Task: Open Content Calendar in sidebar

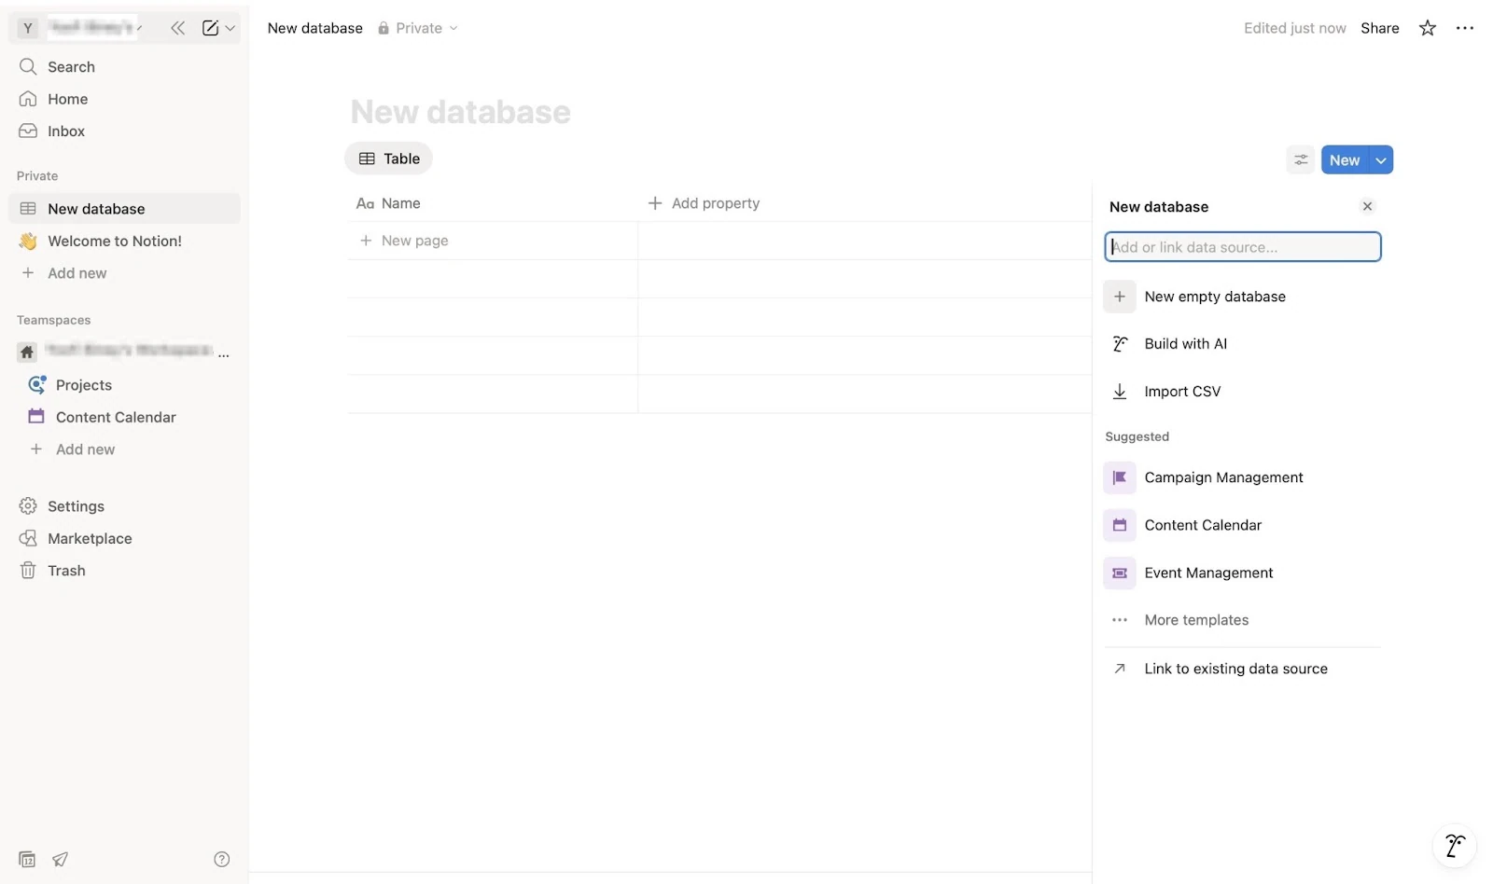Action: point(124,417)
